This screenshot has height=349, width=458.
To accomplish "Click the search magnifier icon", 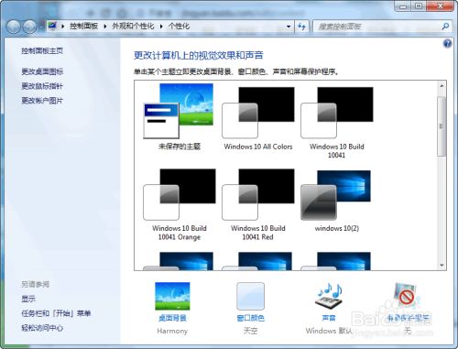I will click(x=445, y=27).
